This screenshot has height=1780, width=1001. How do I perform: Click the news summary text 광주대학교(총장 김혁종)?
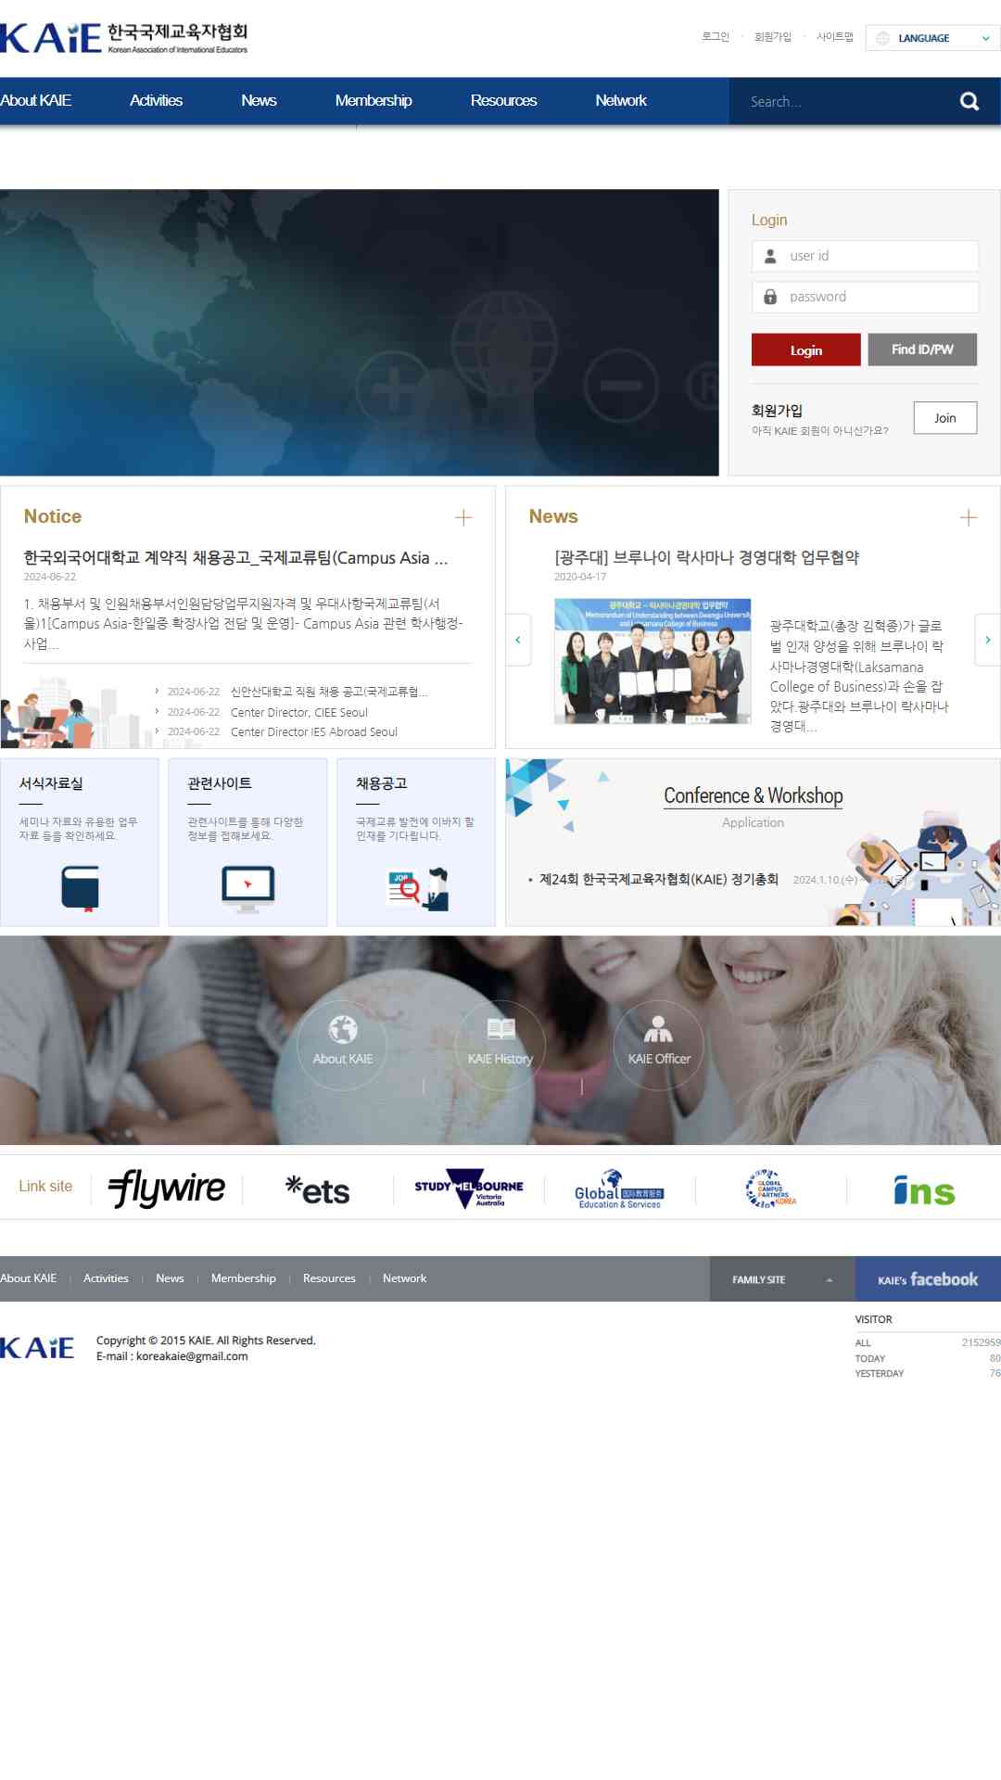(860, 677)
